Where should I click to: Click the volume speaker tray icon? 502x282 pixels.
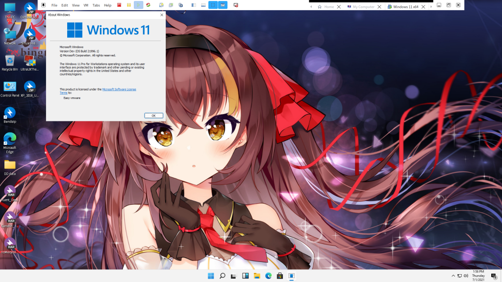[466, 276]
